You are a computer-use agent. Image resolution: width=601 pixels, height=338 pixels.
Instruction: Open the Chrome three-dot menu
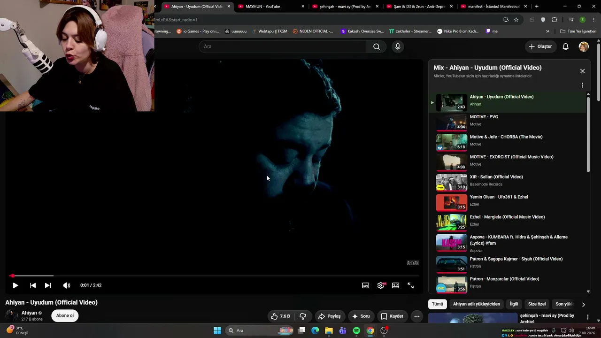[x=594, y=20]
